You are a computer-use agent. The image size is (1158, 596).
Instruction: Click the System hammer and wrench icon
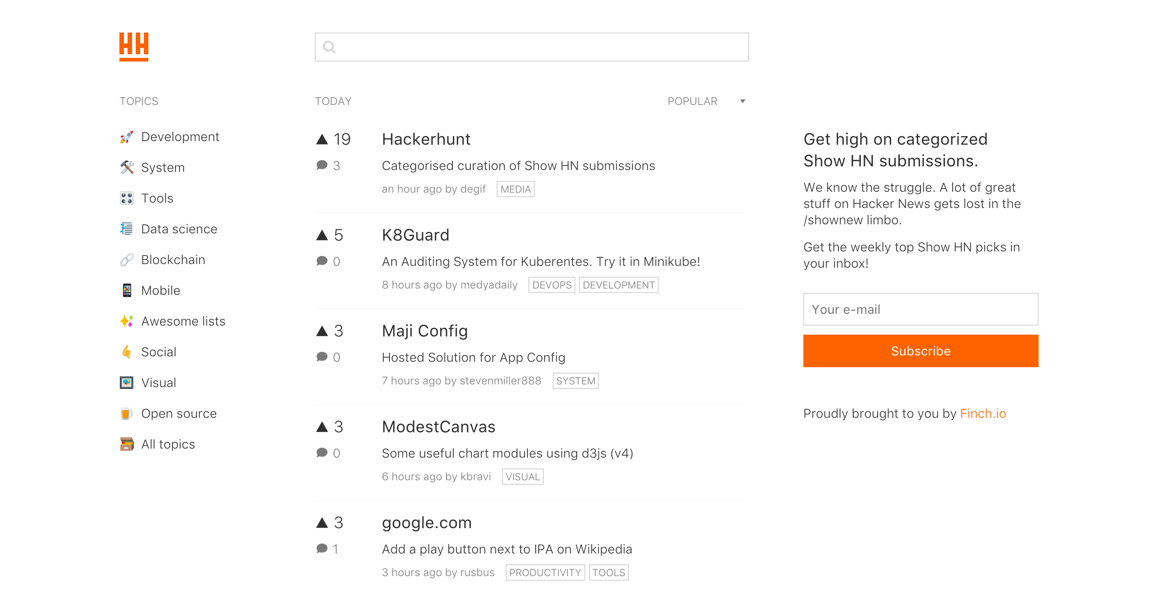coord(127,167)
